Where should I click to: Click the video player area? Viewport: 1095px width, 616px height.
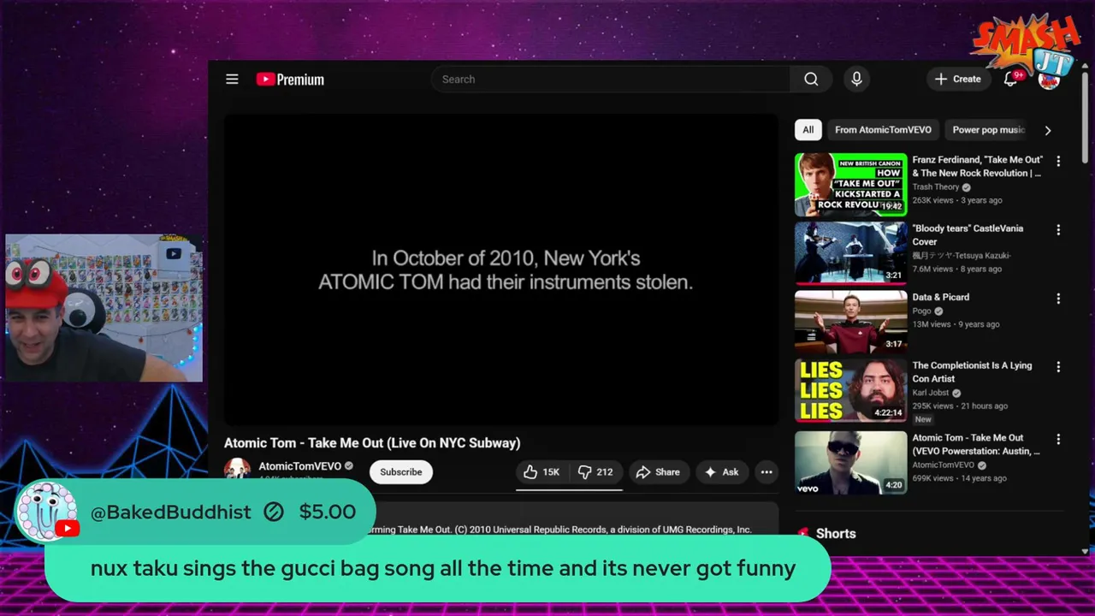pos(501,269)
